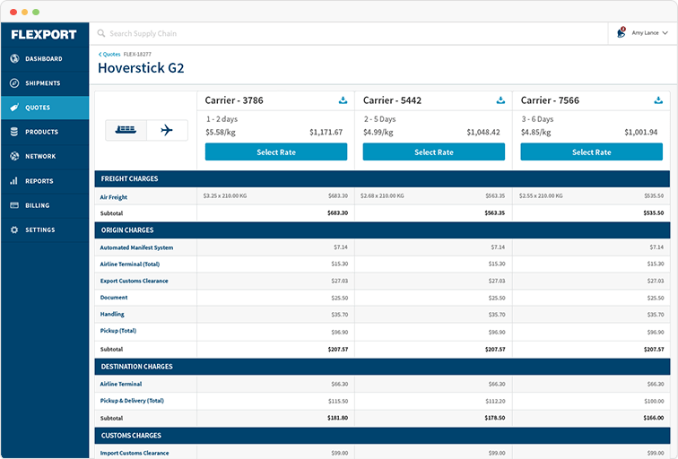Select Rate for Carrier 7566
Image resolution: width=678 pixels, height=459 pixels.
592,152
